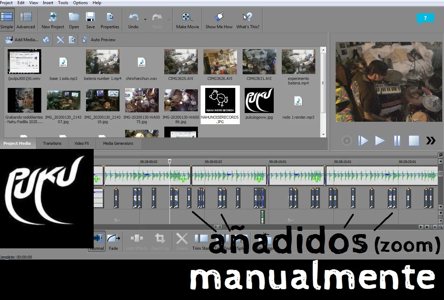444x300 pixels.
Task: Click the globe get-media-from-web icon
Action: [46, 40]
